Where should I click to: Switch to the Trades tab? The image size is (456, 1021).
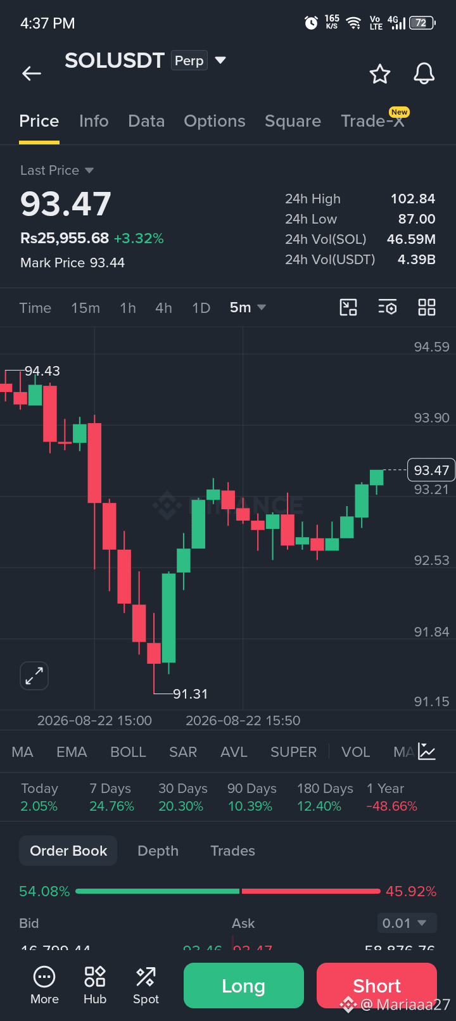point(232,851)
